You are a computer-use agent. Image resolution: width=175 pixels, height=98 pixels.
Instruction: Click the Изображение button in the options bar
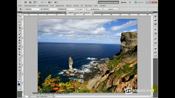click(x=95, y=9)
